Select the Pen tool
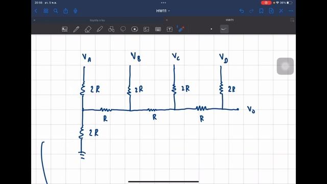The width and height of the screenshot is (327, 184). point(76,29)
